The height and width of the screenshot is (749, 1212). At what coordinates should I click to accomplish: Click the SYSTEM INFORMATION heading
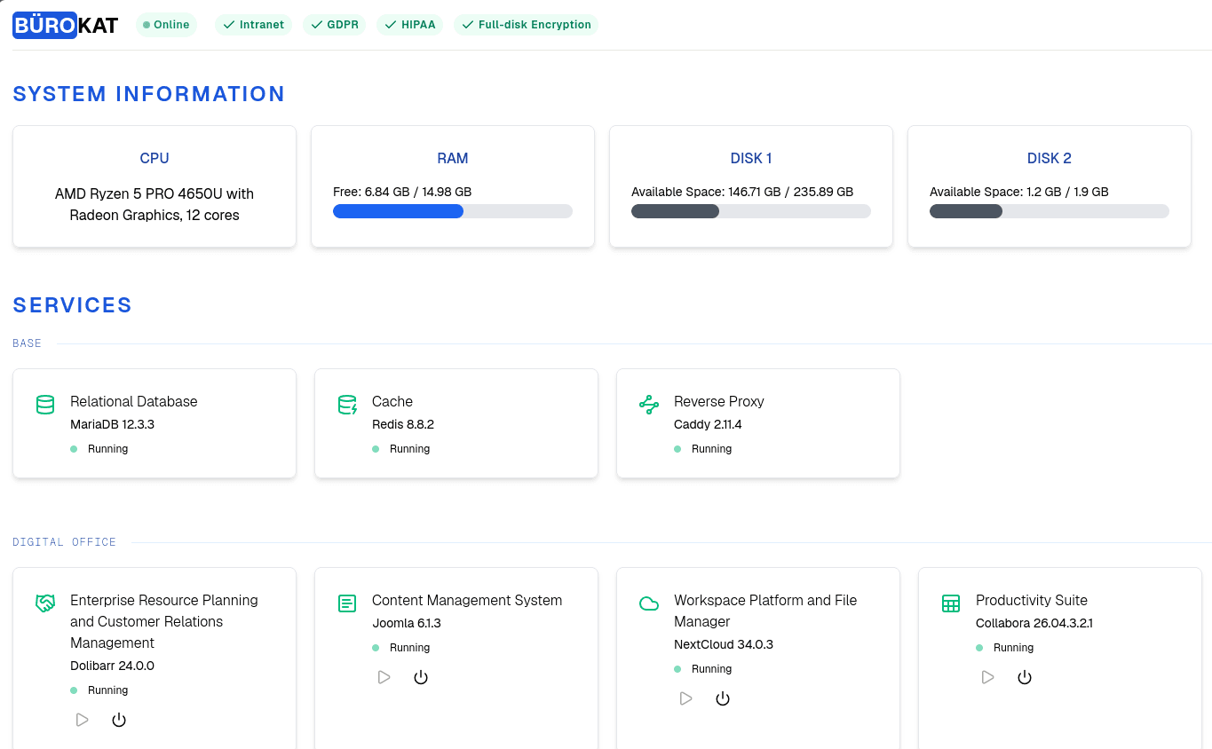click(x=149, y=94)
